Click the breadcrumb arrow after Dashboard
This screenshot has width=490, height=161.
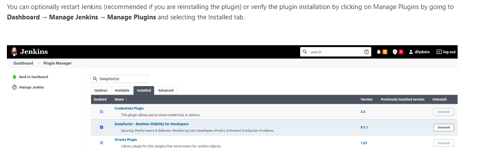pyautogui.click(x=39, y=63)
